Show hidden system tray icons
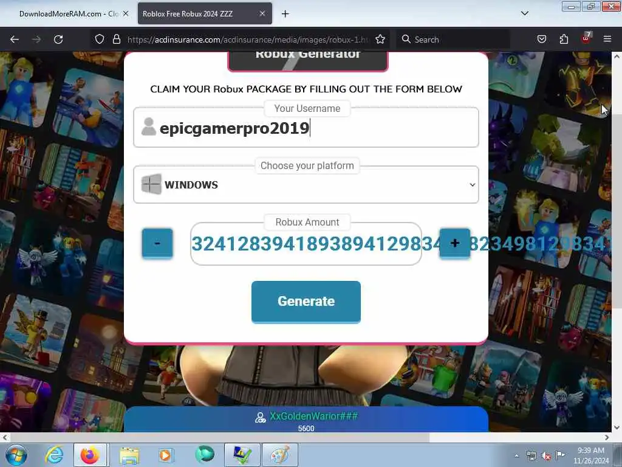This screenshot has width=622, height=467. (516, 456)
